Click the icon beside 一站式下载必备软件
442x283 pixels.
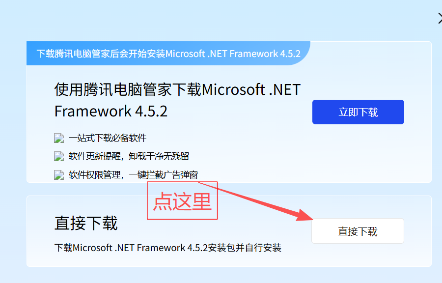59,138
